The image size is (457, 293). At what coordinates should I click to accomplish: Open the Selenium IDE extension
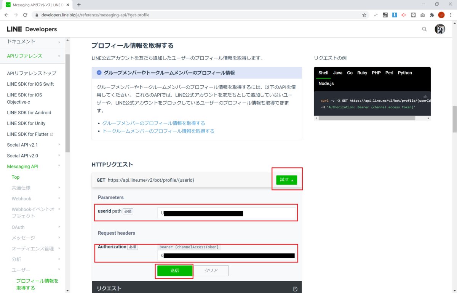coord(385,15)
